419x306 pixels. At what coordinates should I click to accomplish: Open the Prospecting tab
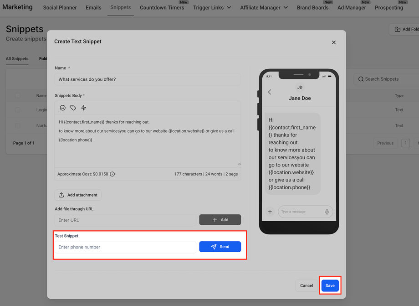click(389, 8)
